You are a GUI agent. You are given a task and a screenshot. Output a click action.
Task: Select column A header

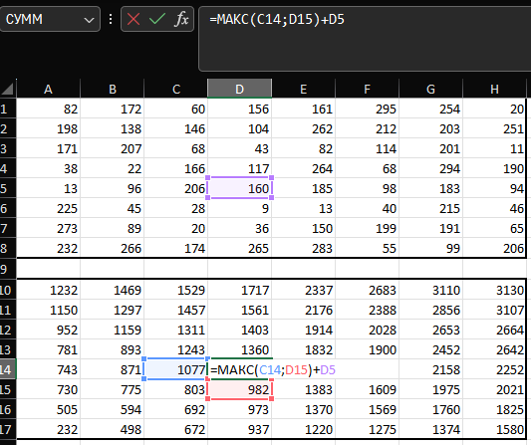[48, 89]
